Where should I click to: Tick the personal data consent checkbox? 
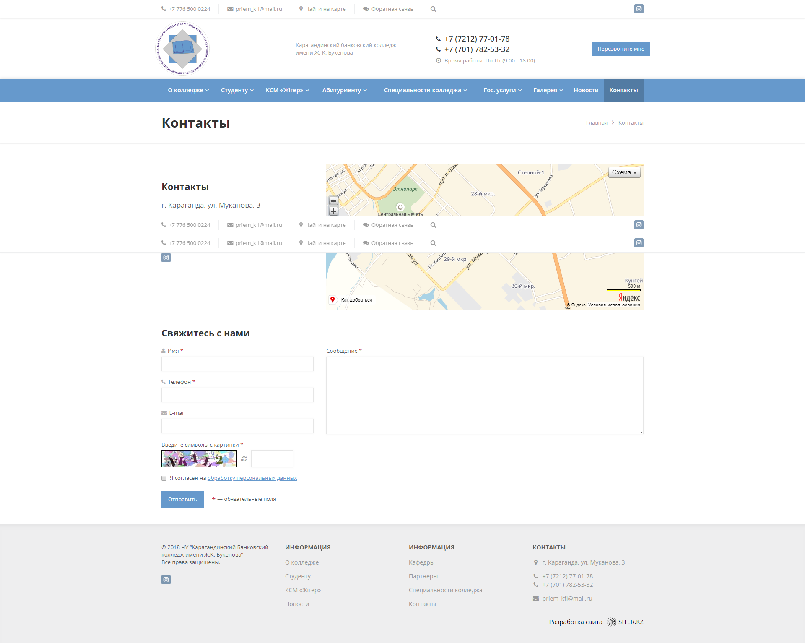pos(164,478)
